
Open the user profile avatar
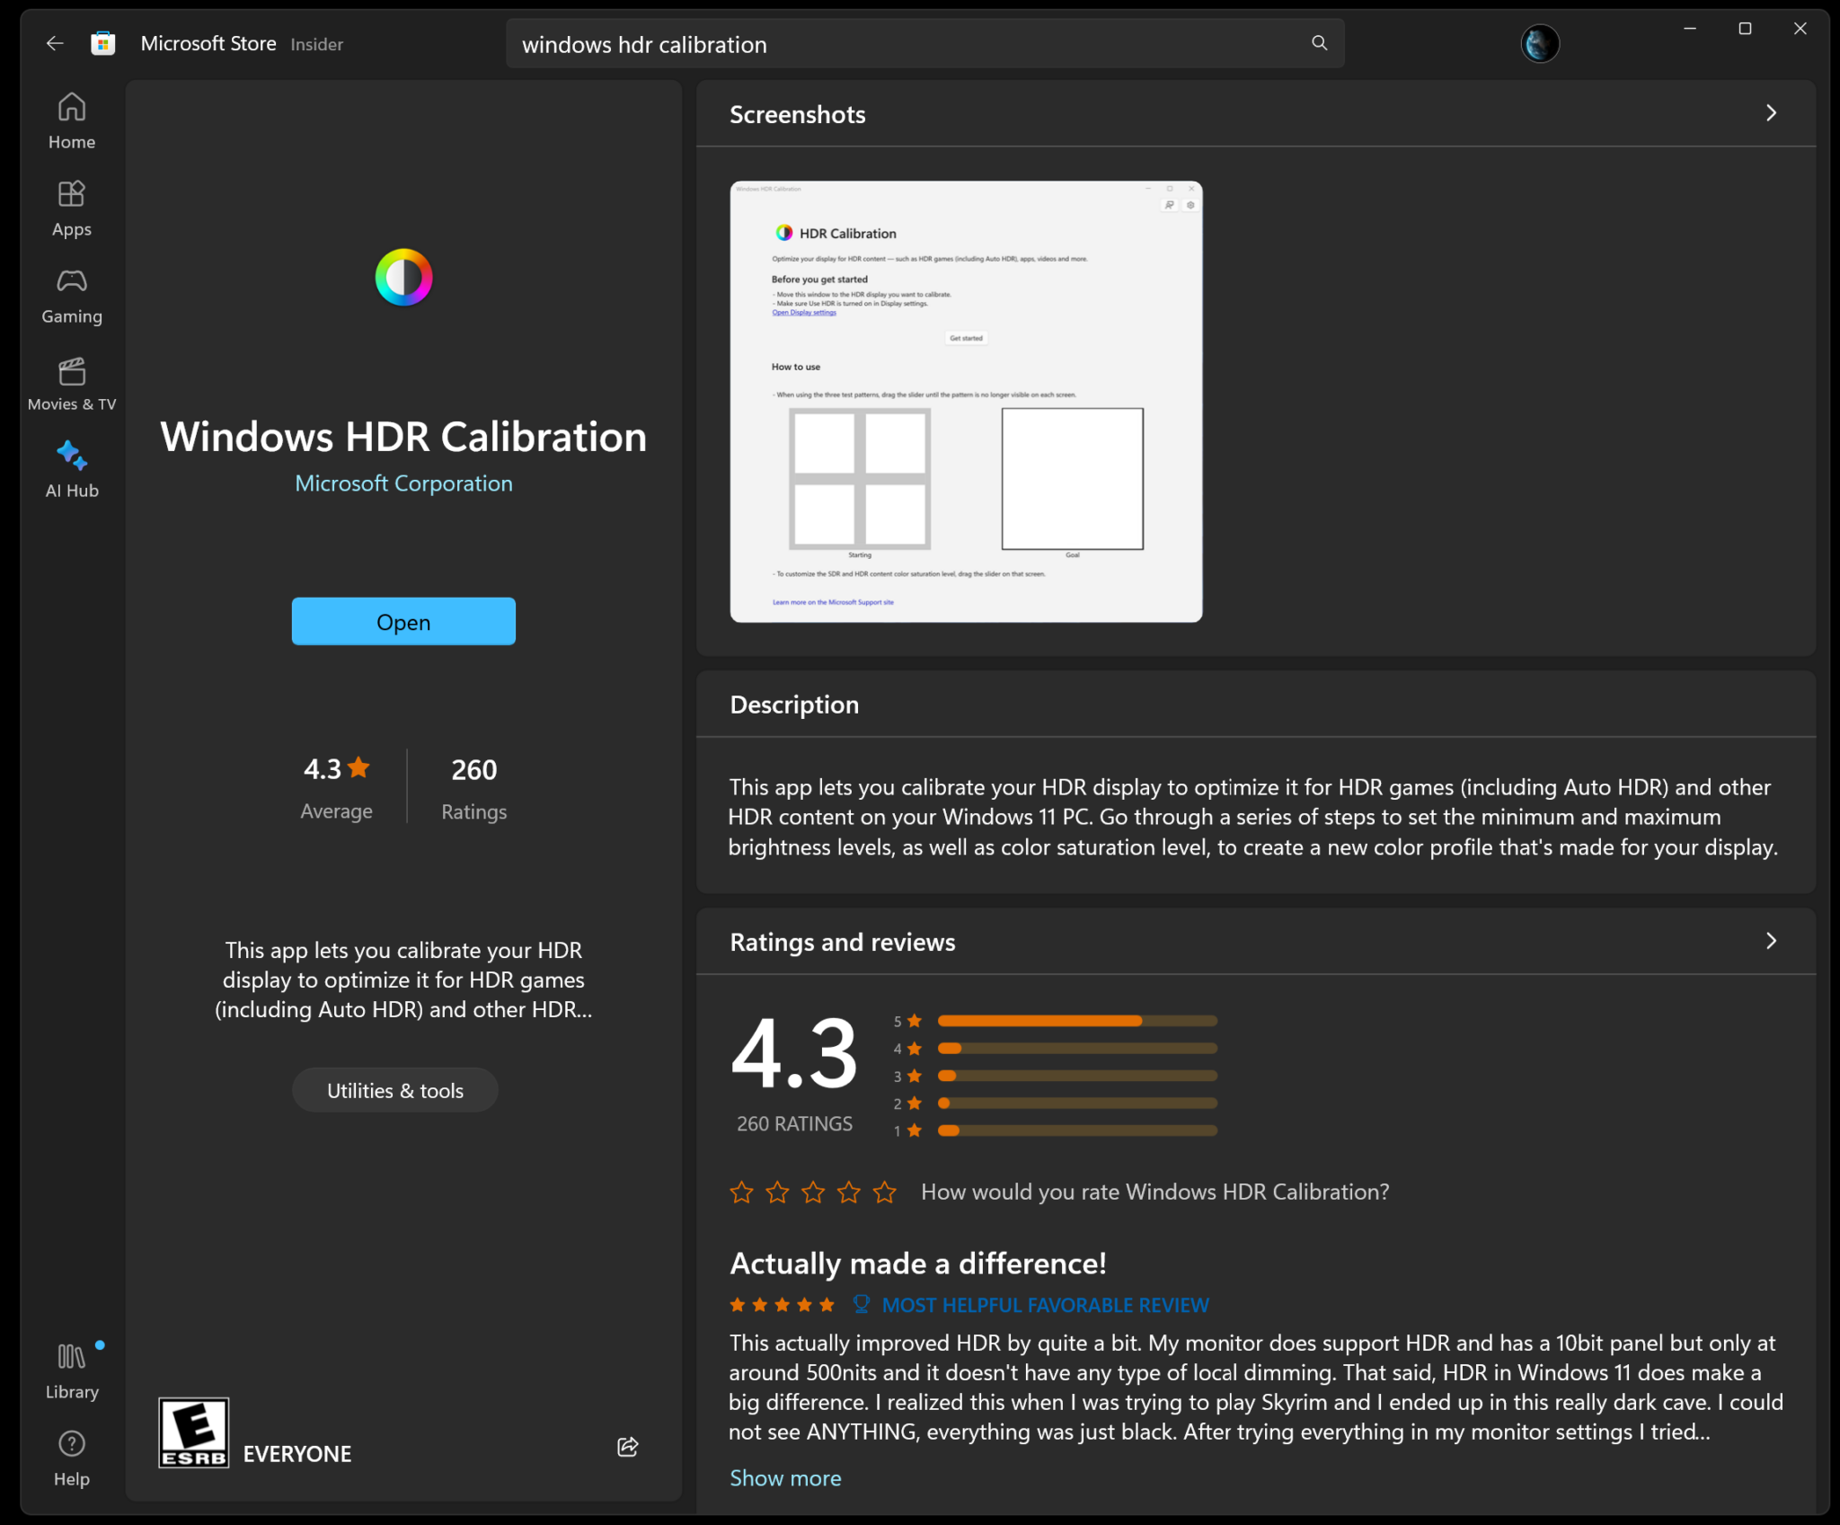(x=1539, y=43)
